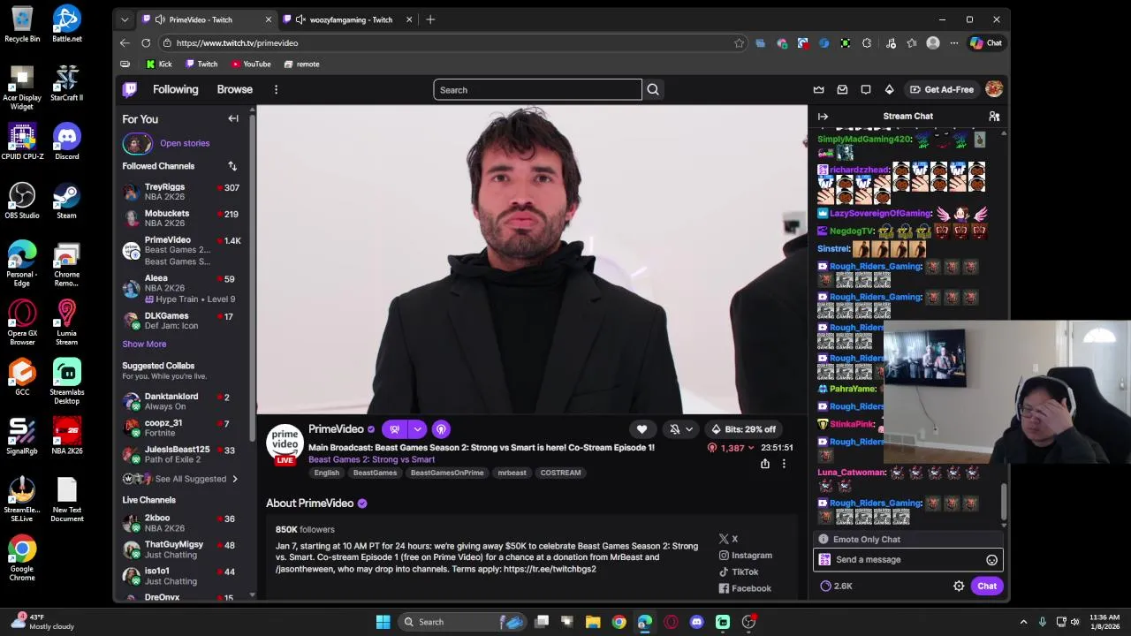
Task: Start co-stream with purple button
Action: tap(395, 429)
